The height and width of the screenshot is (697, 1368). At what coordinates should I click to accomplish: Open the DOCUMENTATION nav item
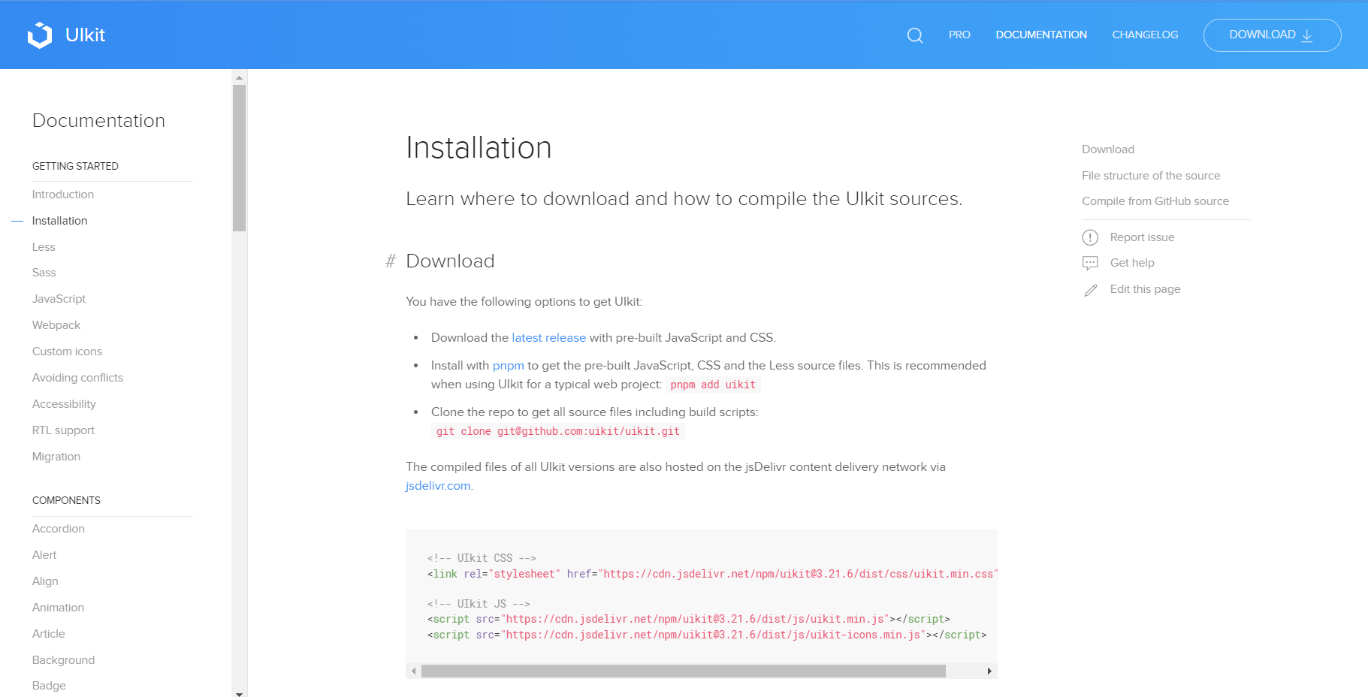click(1041, 35)
